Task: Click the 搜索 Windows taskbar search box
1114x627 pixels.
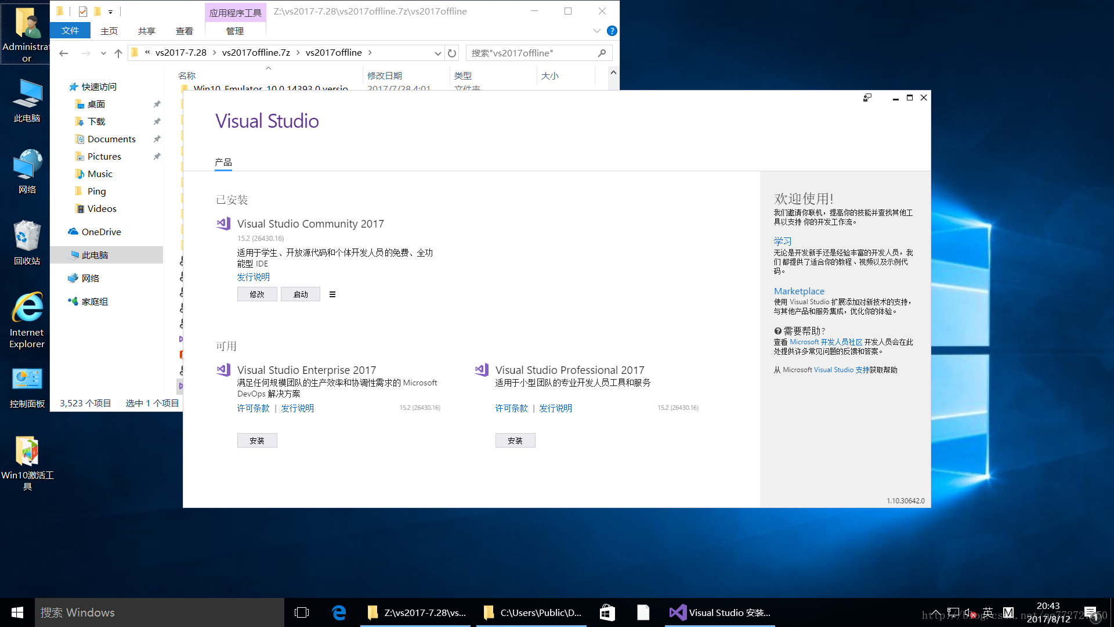Action: [160, 612]
